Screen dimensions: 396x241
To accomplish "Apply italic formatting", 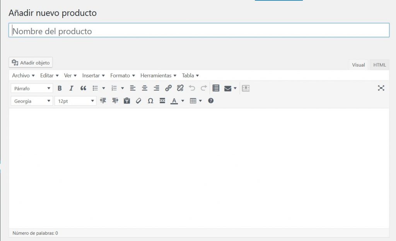I will pyautogui.click(x=71, y=88).
